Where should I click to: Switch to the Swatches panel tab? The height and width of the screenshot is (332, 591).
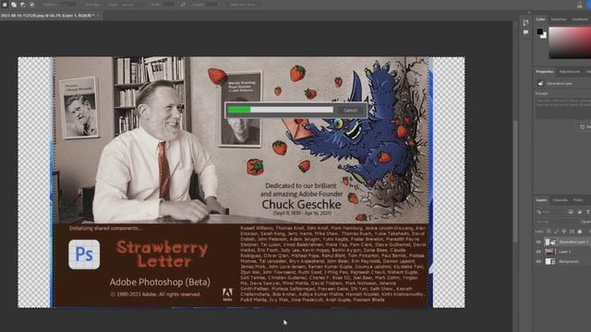[x=559, y=19]
